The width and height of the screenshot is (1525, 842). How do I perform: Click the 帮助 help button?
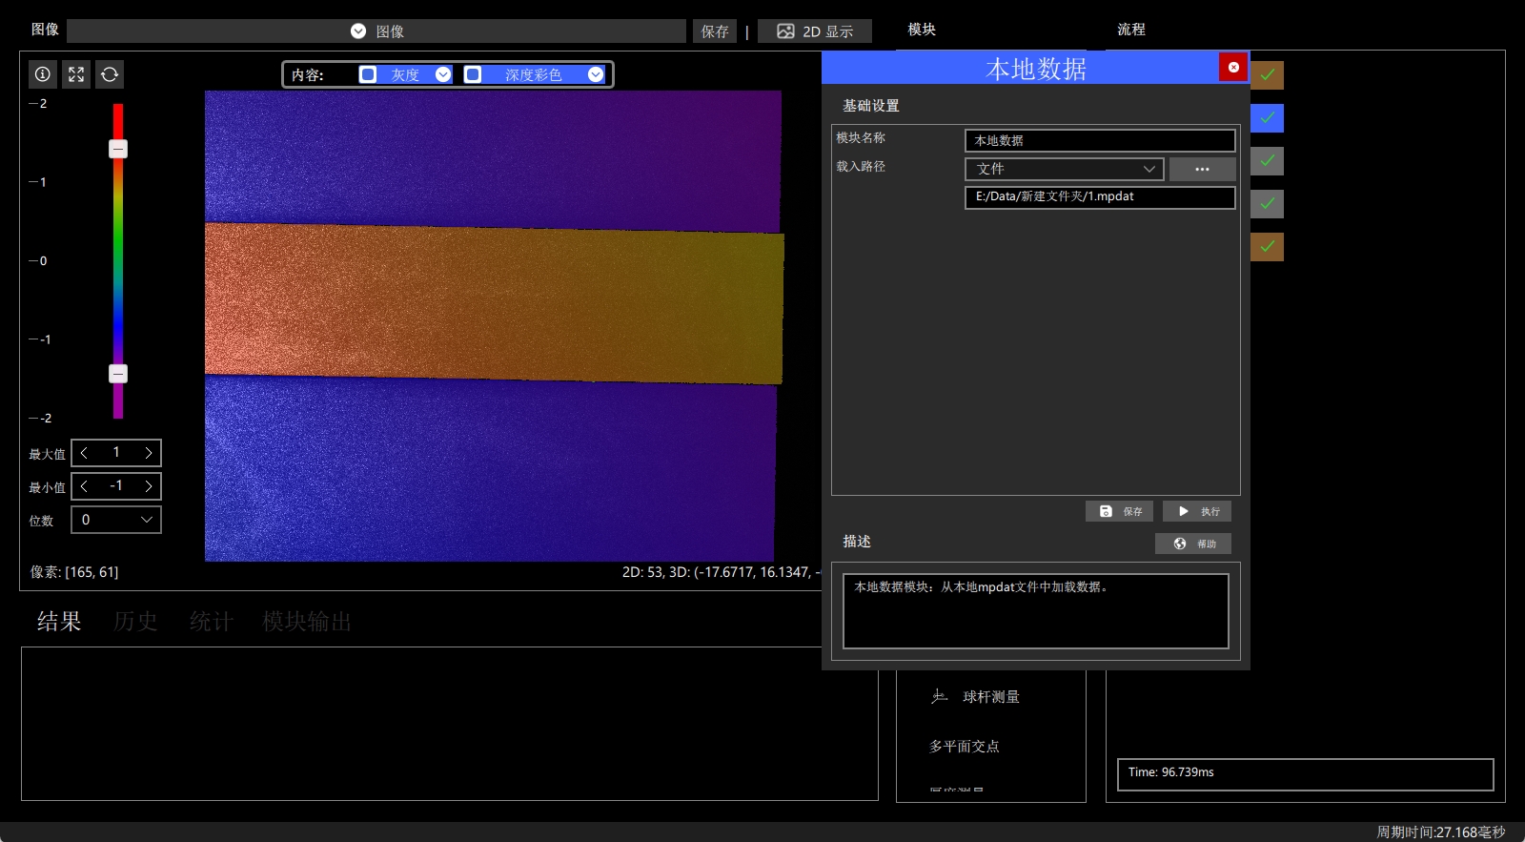point(1193,544)
